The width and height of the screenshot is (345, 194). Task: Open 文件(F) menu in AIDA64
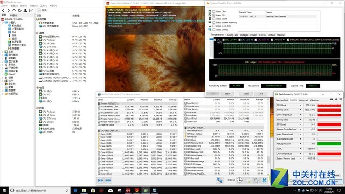click(x=5, y=6)
